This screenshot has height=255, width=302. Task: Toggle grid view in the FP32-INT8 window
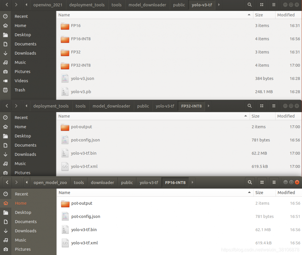click(x=262, y=106)
